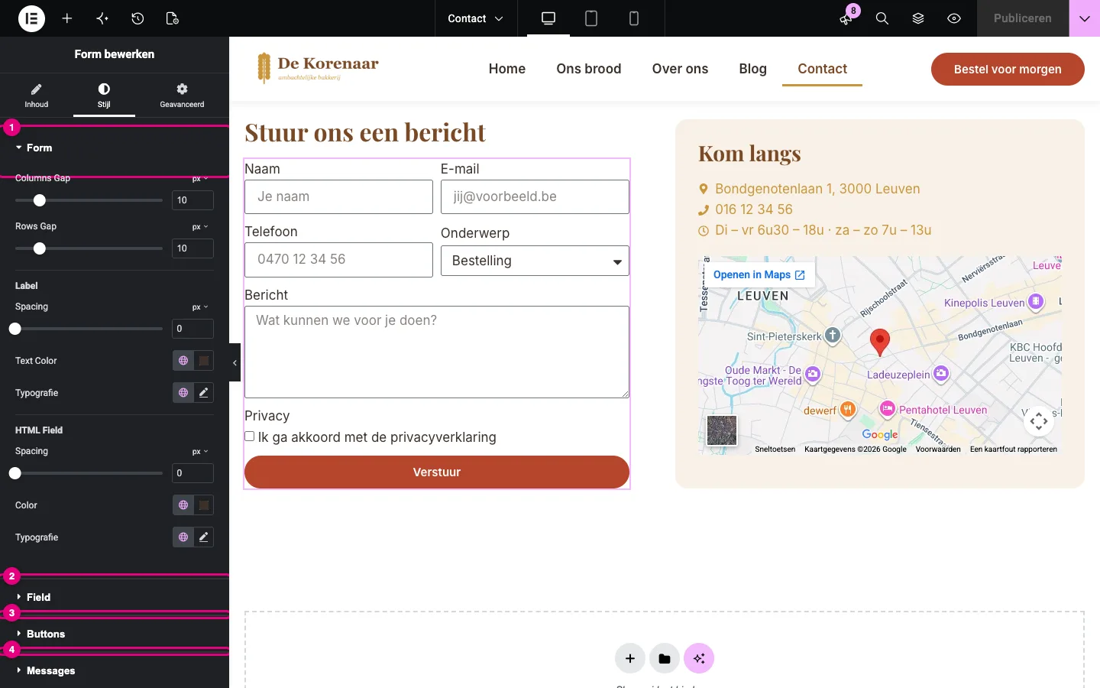1100x688 pixels.
Task: Open the Onderwerp Bestelling dropdown
Action: [x=535, y=261]
